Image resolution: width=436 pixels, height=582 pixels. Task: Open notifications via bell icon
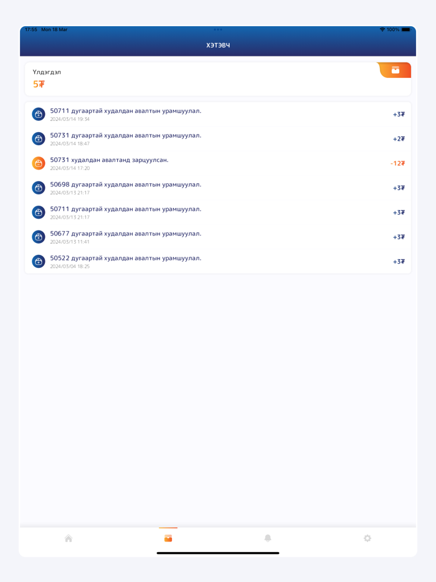(x=268, y=538)
